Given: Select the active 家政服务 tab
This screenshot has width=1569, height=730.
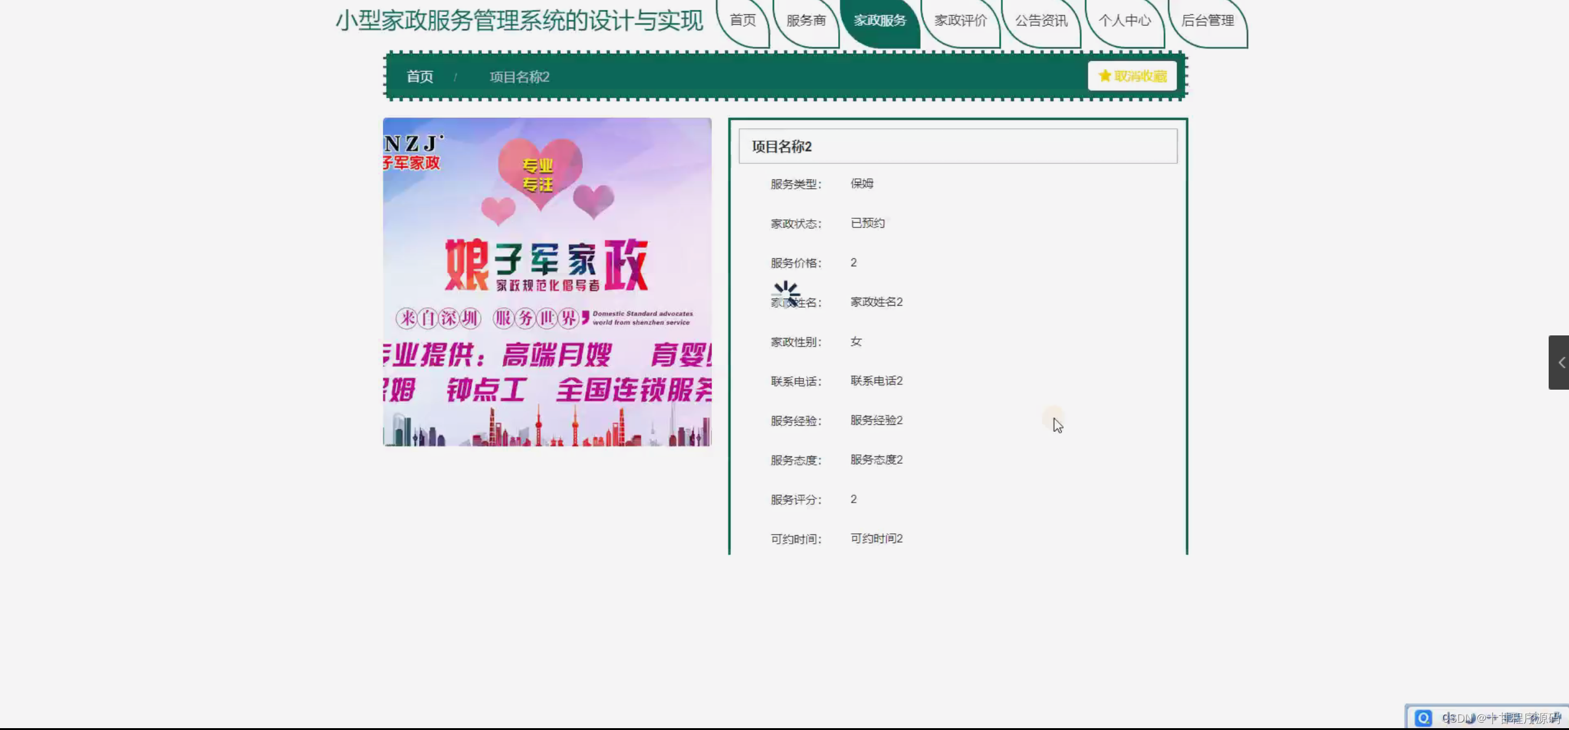Looking at the screenshot, I should point(879,20).
